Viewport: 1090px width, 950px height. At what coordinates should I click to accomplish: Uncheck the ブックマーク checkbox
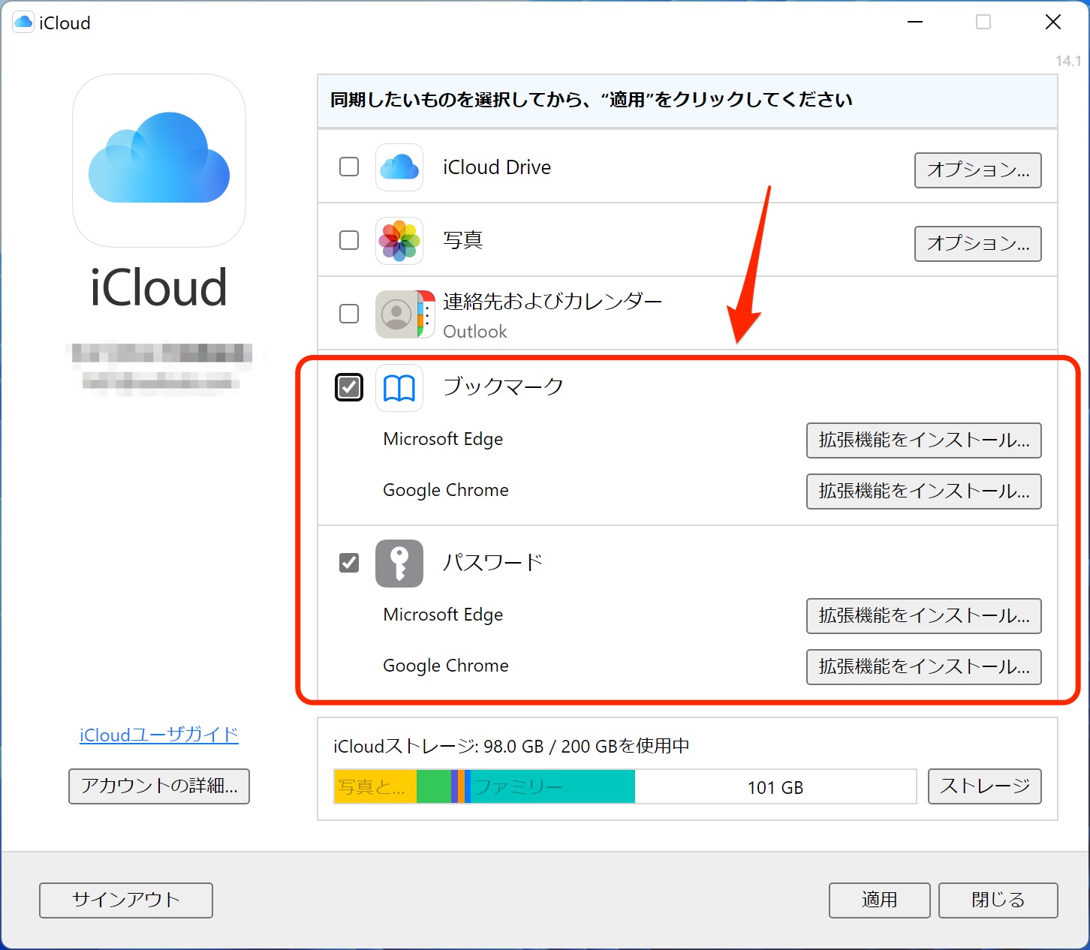(x=349, y=387)
